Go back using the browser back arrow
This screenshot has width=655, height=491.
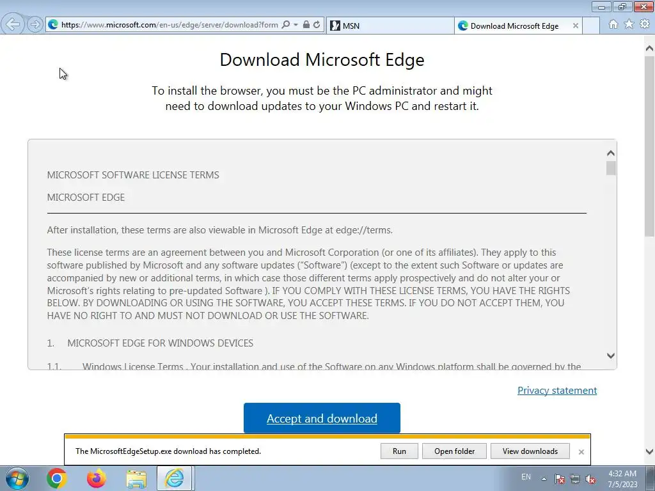(x=13, y=24)
